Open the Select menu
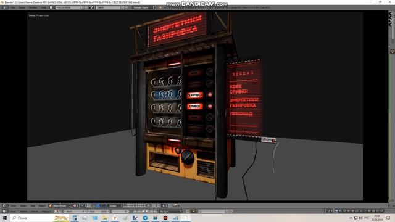The image size is (395, 222). (x=23, y=205)
